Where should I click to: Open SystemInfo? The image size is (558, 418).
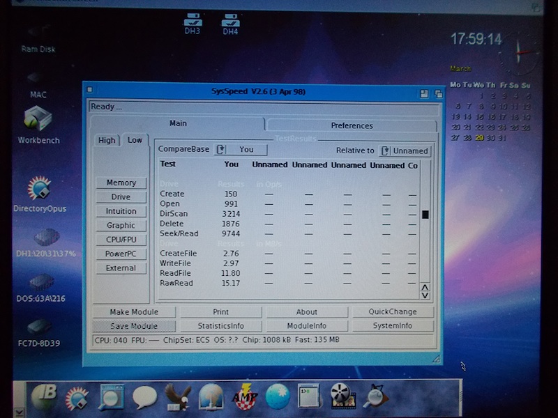pos(393,325)
